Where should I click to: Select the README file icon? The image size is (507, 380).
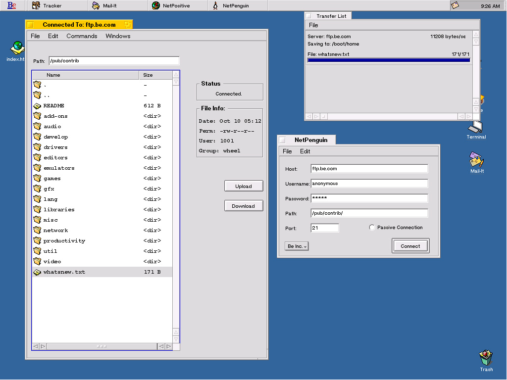tap(37, 106)
